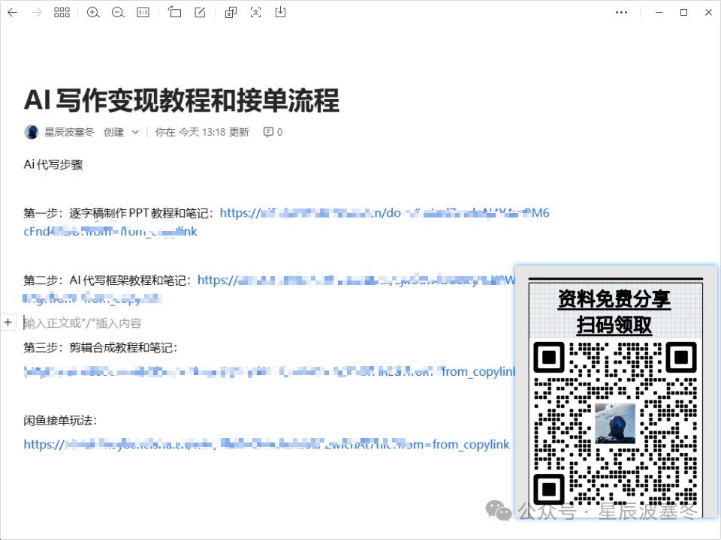Expand the 创建 dropdown chevron
The height and width of the screenshot is (540, 721).
coord(135,132)
